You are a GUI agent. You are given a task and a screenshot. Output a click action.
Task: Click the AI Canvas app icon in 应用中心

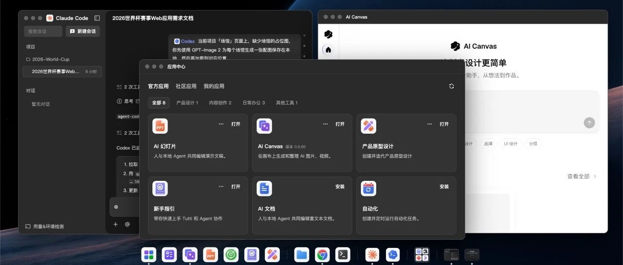[264, 126]
